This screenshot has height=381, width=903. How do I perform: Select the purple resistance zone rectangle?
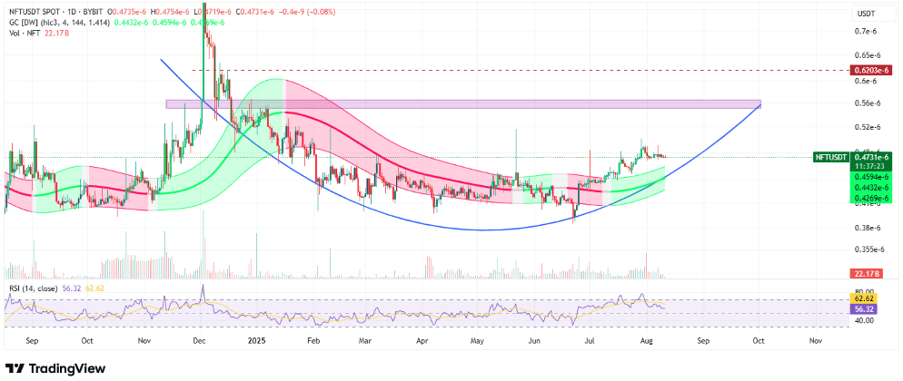coord(463,104)
